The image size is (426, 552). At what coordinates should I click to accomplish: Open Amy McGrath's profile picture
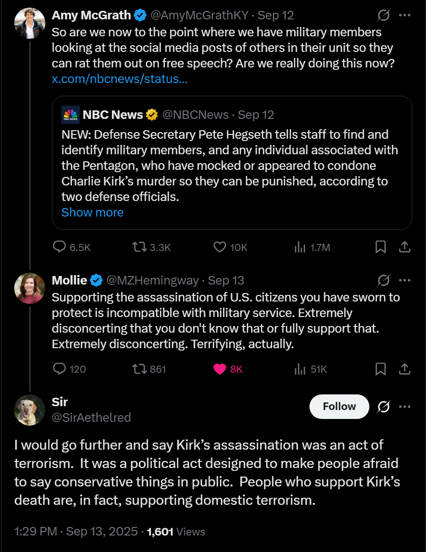point(30,23)
